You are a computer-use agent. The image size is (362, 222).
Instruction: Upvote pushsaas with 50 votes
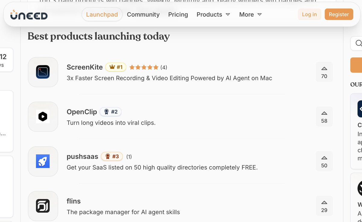pyautogui.click(x=324, y=161)
